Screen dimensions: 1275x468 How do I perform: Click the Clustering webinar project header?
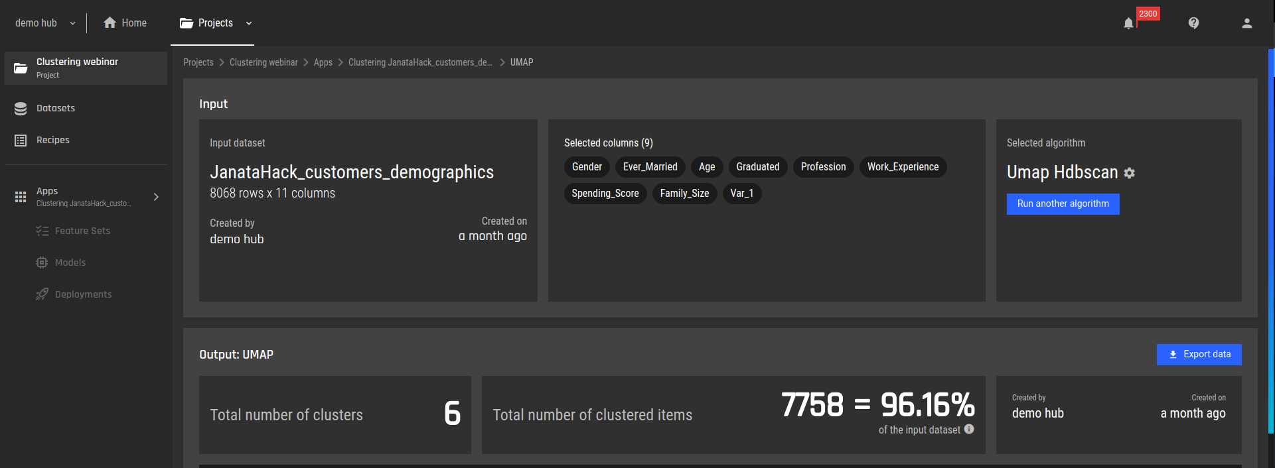[x=86, y=68]
